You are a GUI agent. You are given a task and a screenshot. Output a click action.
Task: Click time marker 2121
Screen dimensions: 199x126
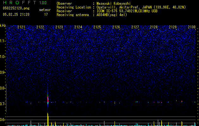21,27
